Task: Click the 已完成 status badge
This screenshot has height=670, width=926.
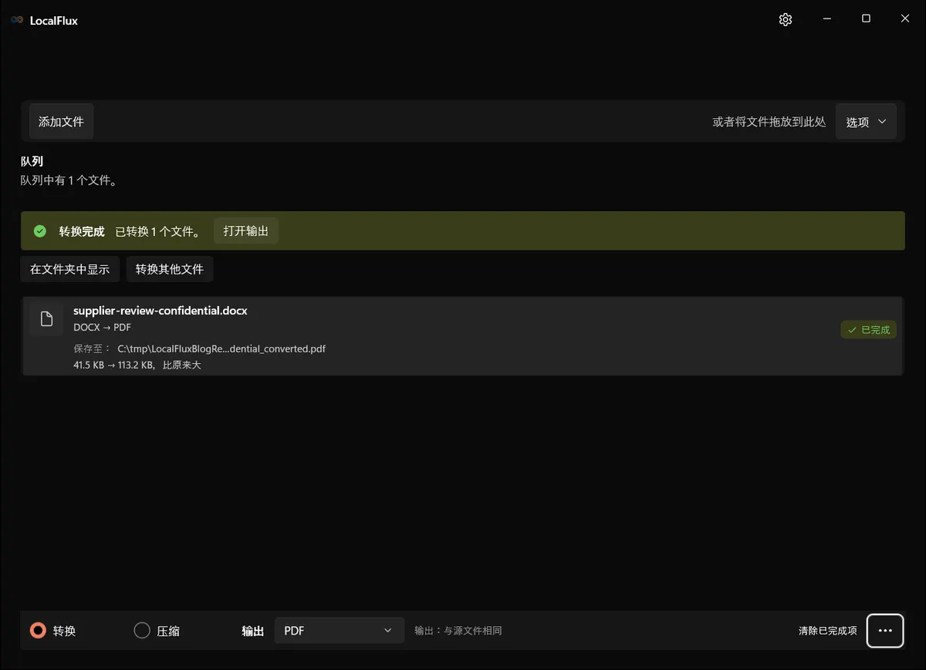Action: coord(868,330)
